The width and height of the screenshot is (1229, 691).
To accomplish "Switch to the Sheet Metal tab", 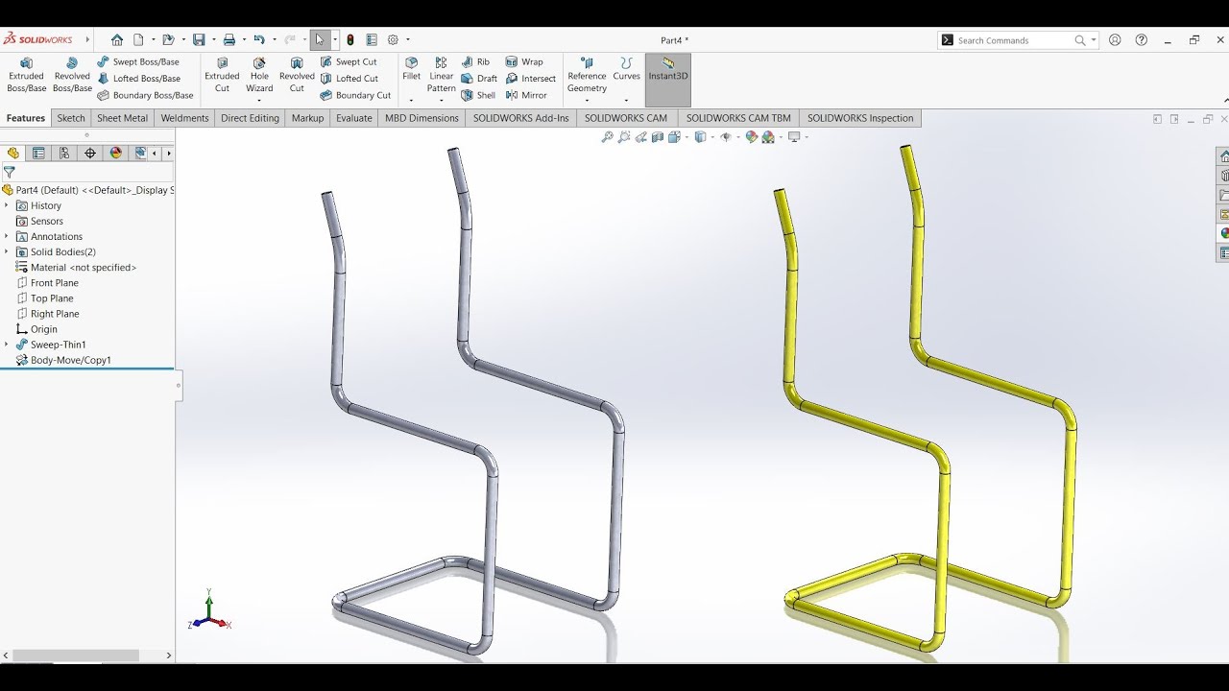I will point(122,118).
